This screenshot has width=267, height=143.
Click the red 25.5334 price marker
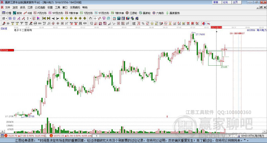tap(7, 50)
